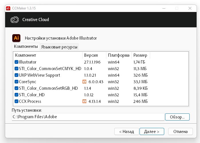
Task: Click the 326 МБ size value
Action: pos(141,75)
